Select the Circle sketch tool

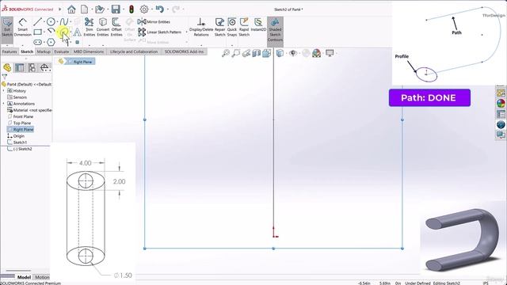pos(51,22)
